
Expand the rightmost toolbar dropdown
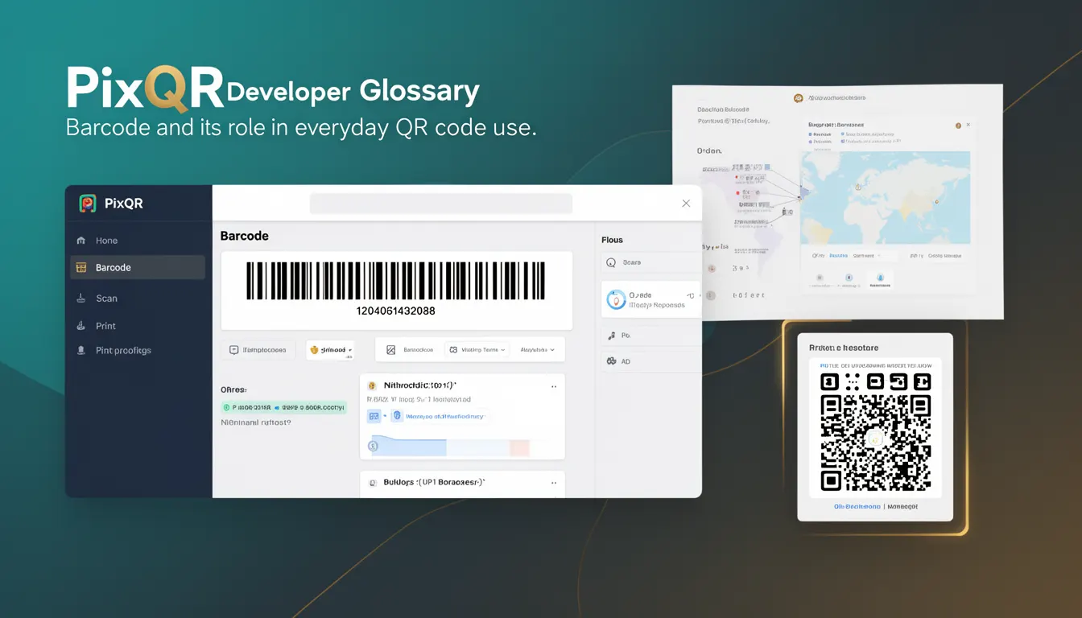tap(538, 350)
